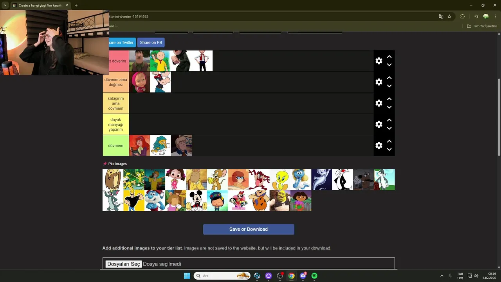Open Chrome media control icon

(x=476, y=16)
